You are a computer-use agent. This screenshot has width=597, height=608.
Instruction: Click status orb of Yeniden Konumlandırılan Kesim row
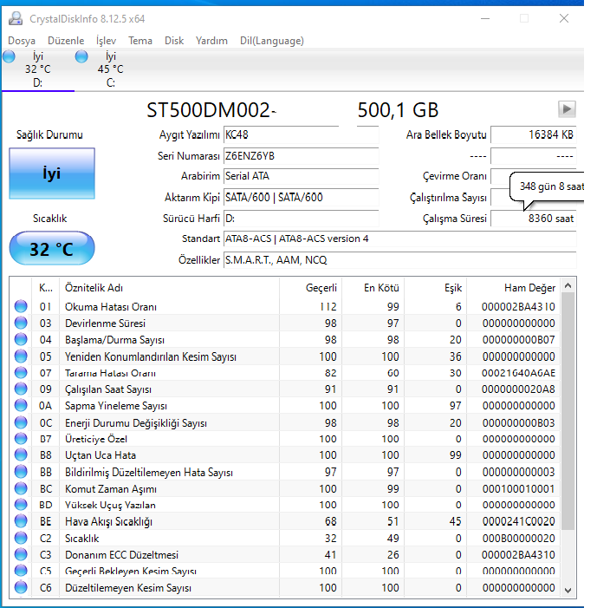click(x=21, y=356)
